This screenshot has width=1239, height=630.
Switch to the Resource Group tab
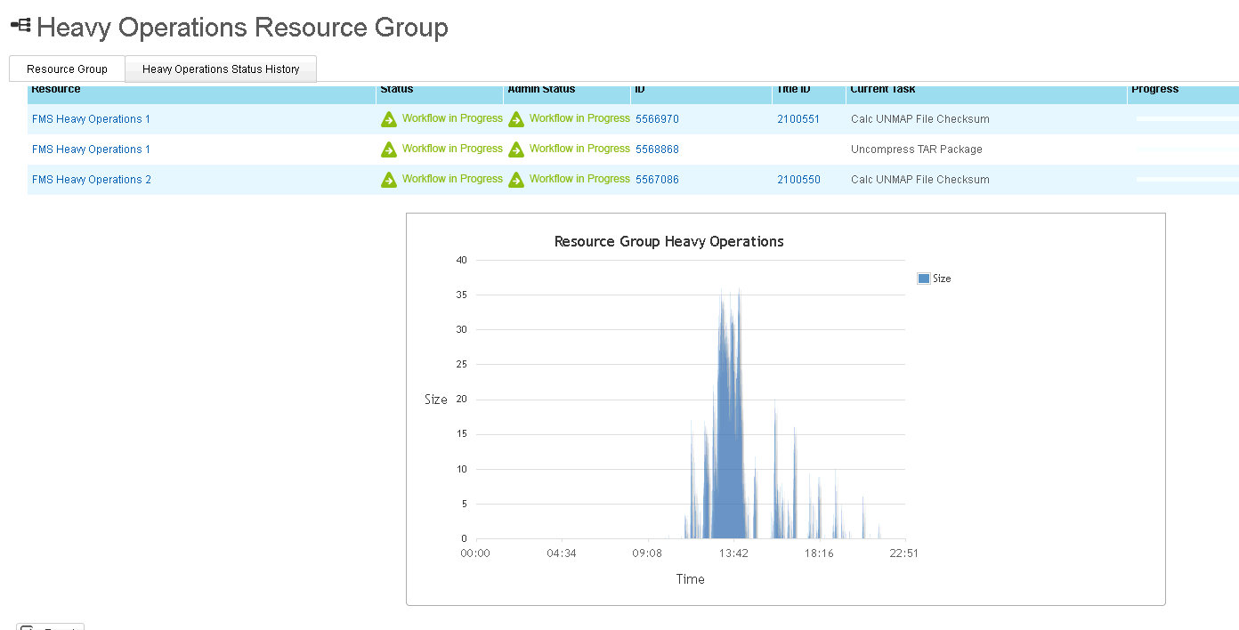point(67,69)
